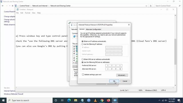Click Change advanced sharing settings link
Viewport: 183px width, 103px height.
click(x=9, y=21)
